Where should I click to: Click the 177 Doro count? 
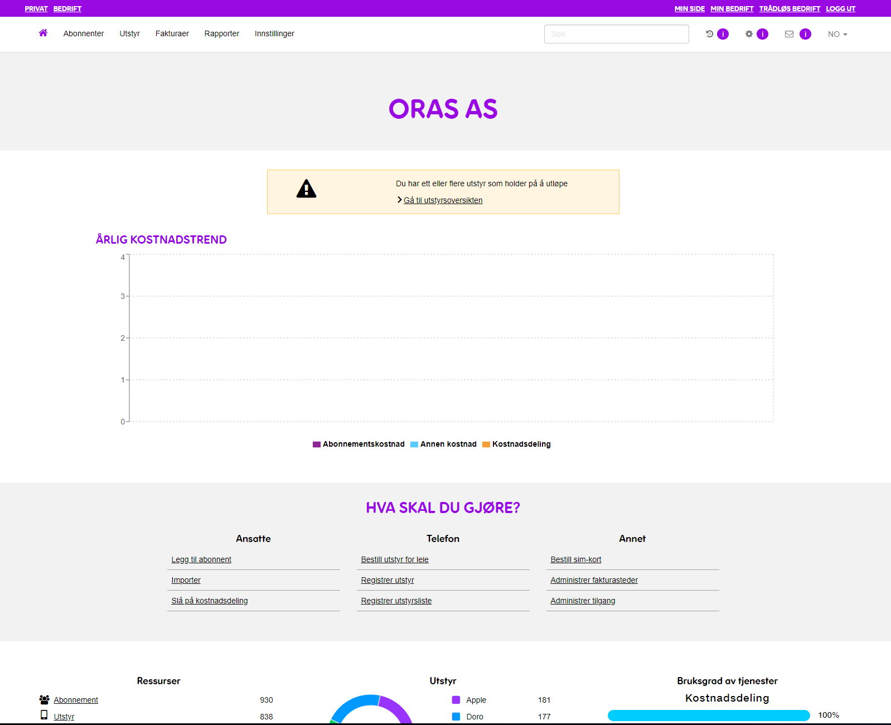(544, 717)
